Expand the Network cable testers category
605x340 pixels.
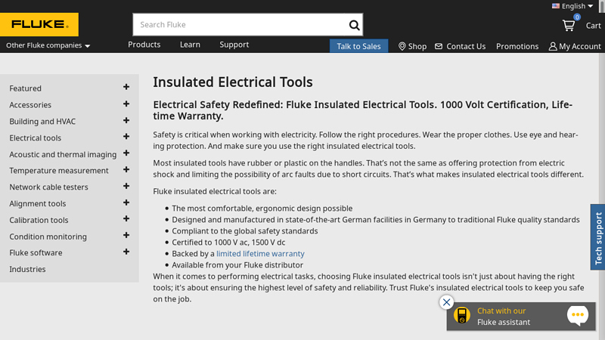point(126,186)
